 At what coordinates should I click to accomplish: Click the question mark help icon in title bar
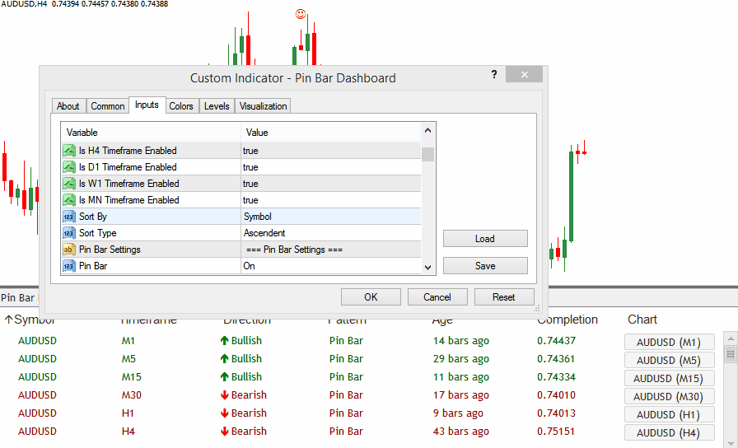coord(494,74)
